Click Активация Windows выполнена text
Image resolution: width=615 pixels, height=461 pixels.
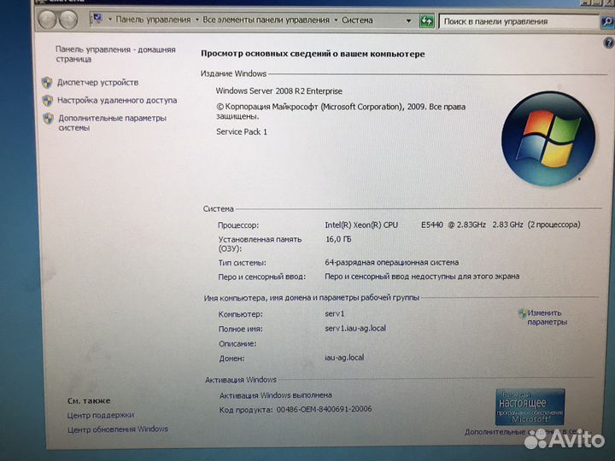coord(275,395)
